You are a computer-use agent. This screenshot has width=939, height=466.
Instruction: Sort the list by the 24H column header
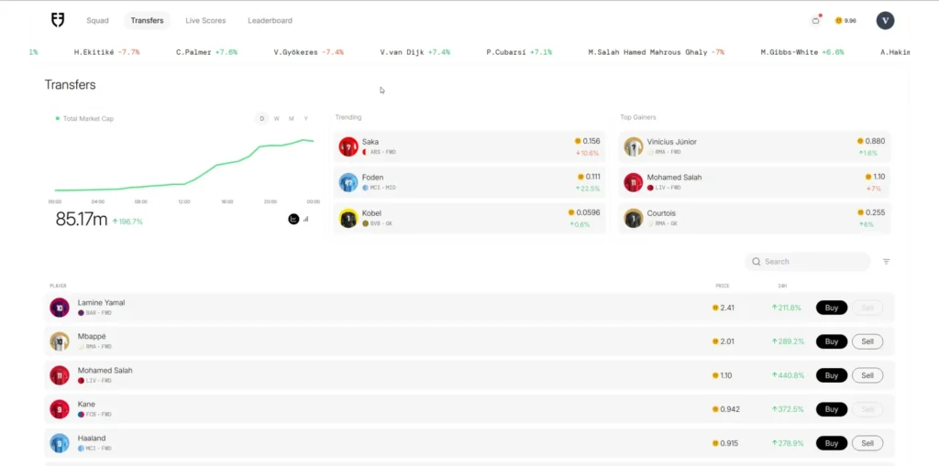782,286
